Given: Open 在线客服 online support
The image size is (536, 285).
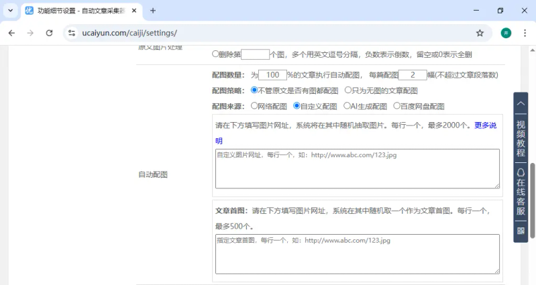Looking at the screenshot, I should [x=521, y=192].
